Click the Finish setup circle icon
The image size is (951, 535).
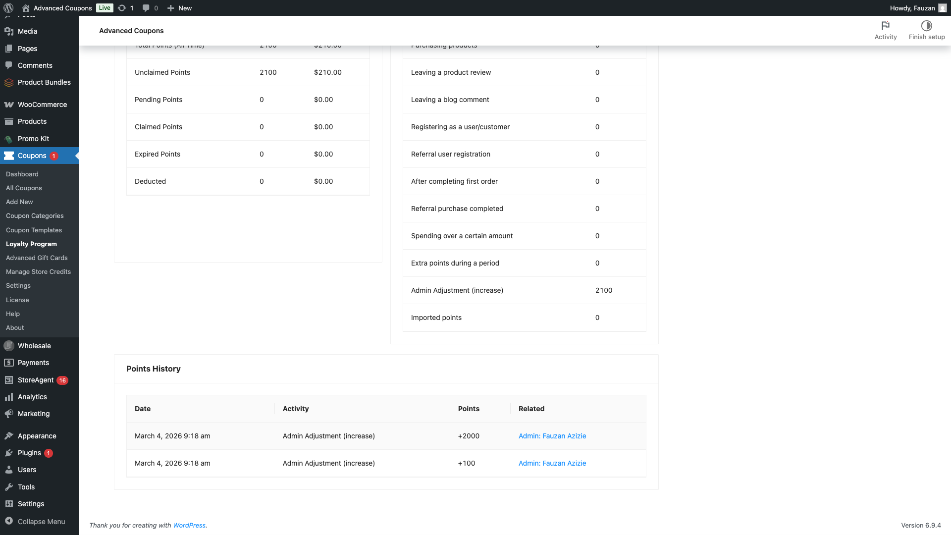(926, 26)
